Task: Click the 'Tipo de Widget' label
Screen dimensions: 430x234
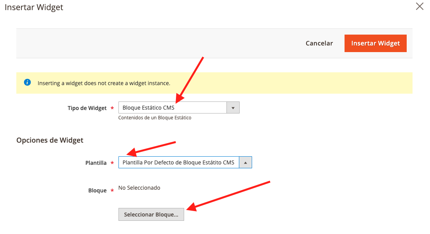Action: 87,108
